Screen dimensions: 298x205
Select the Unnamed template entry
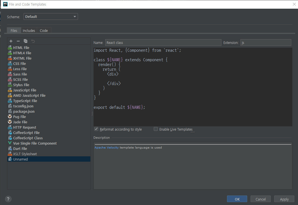[x=49, y=159]
